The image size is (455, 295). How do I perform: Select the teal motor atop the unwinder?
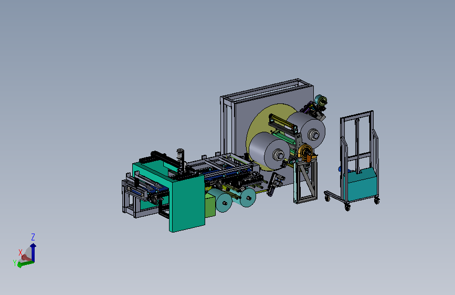coord(321,100)
